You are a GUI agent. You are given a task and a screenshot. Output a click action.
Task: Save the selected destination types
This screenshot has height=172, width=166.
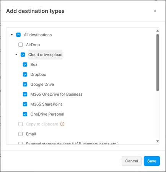point(152,161)
